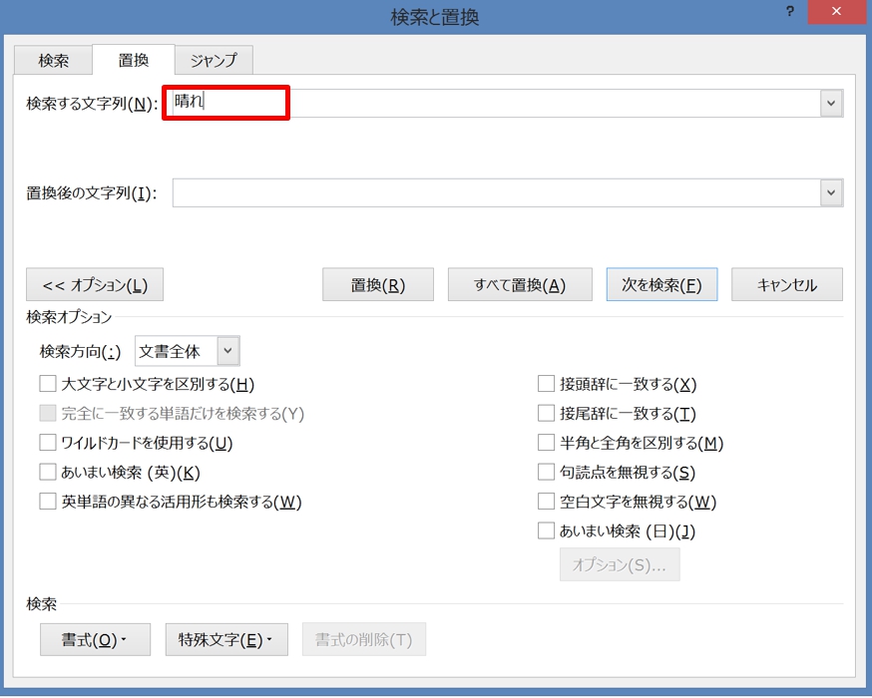Viewport: 872px width, 698px height.
Task: Enable ワイルドカードを使用する checkbox
Action: coord(48,443)
